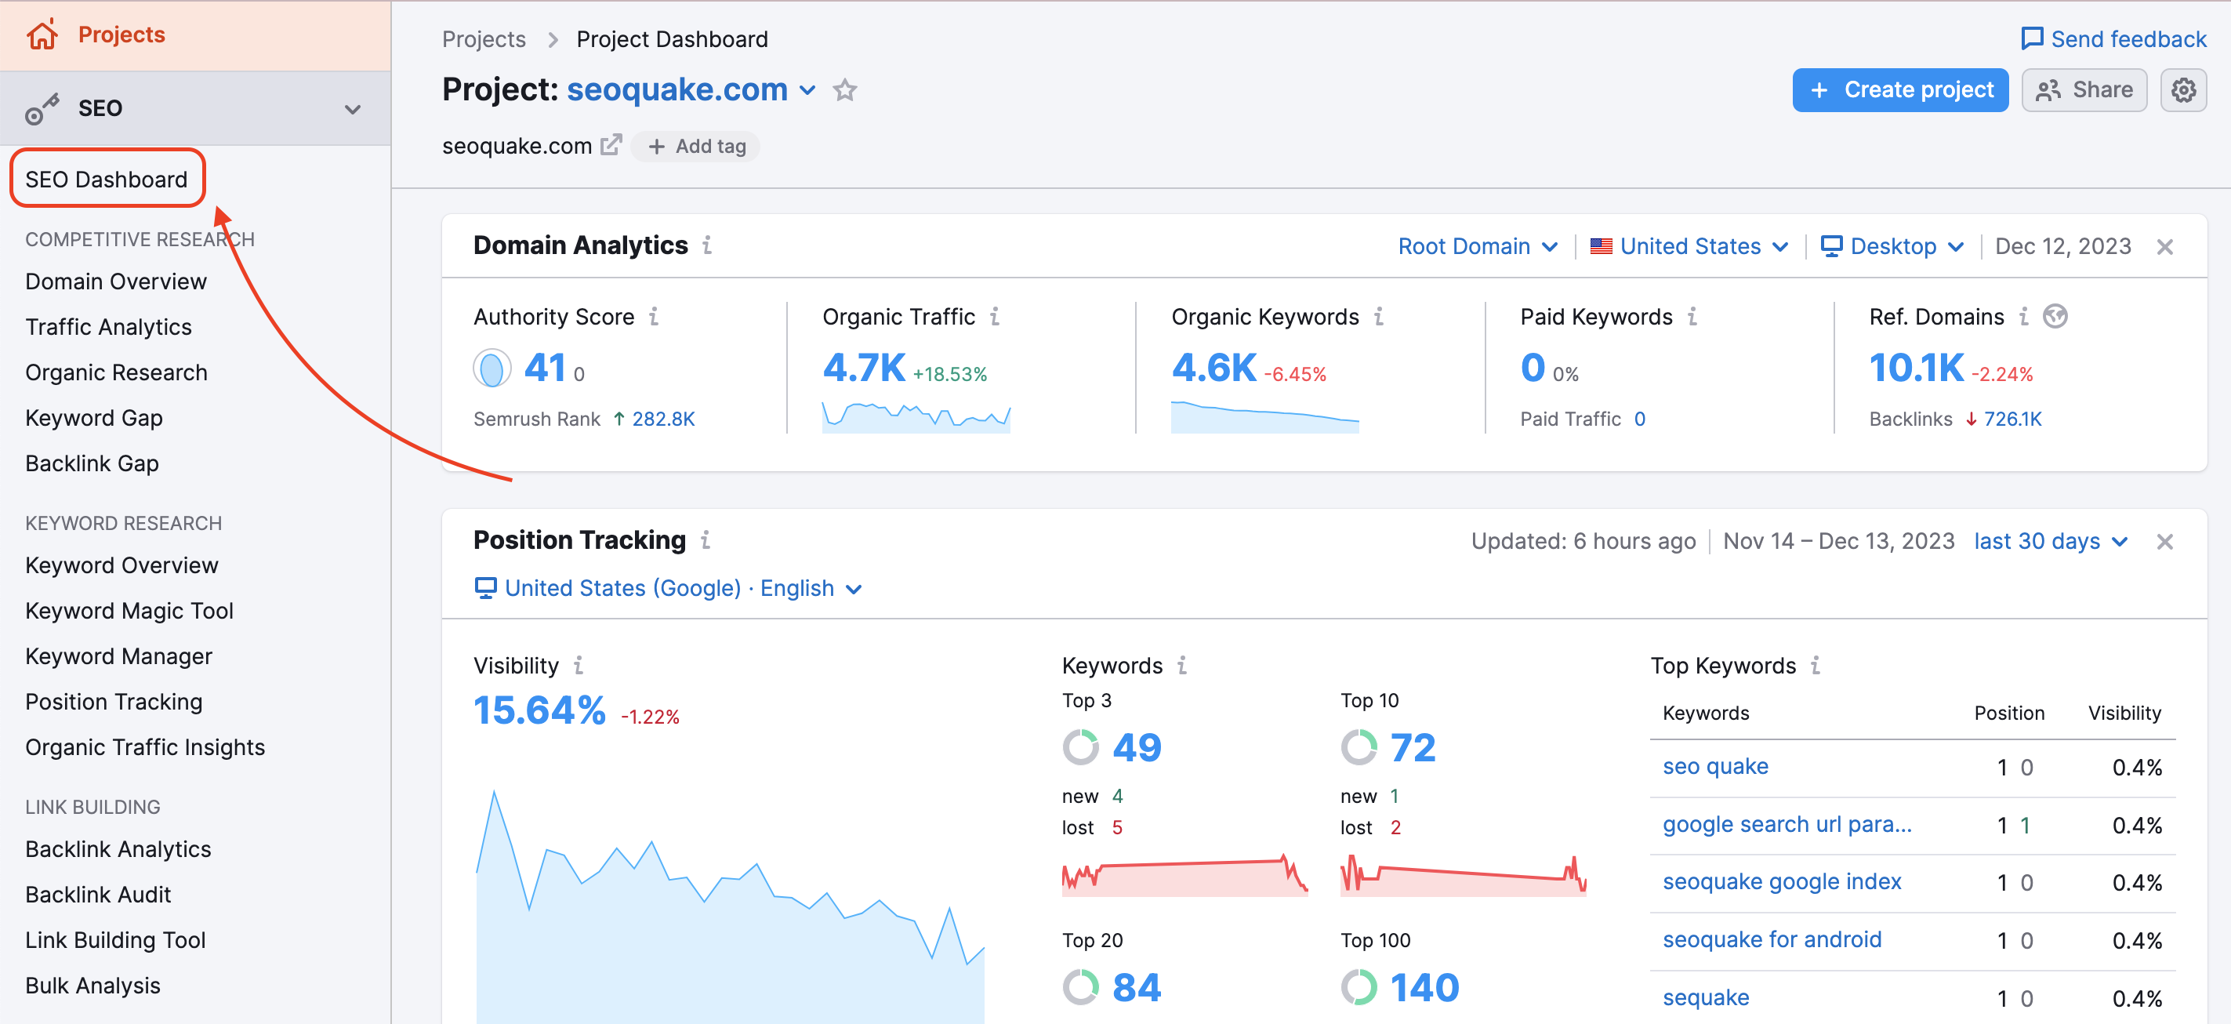The width and height of the screenshot is (2231, 1024).
Task: Open the 'seo quake' keyword link
Action: coord(1715,767)
